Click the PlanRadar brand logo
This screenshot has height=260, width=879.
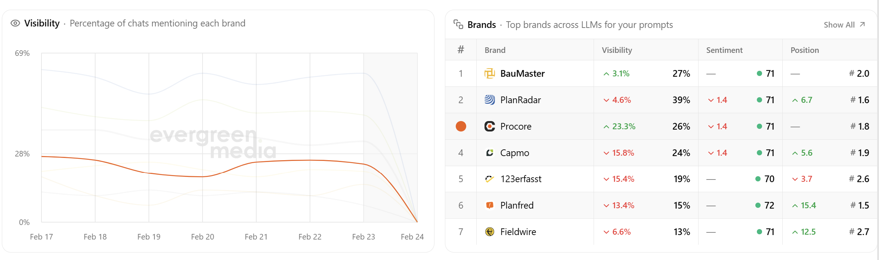tap(490, 100)
